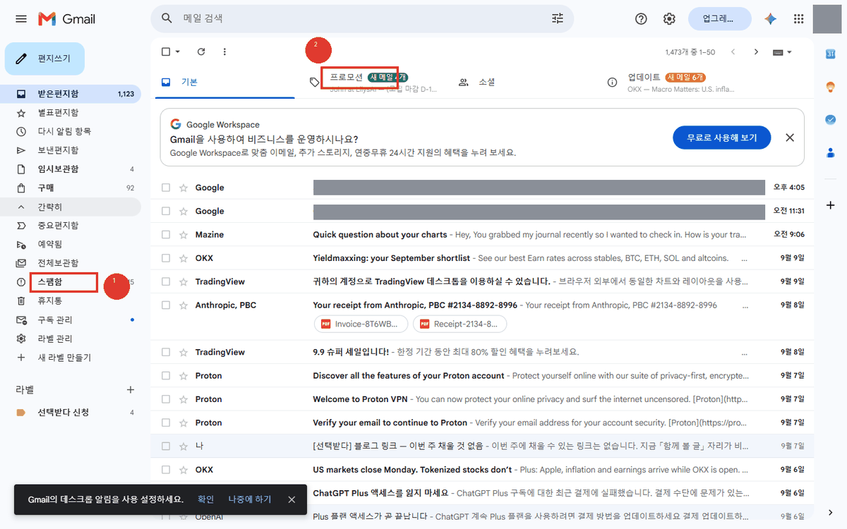847x529 pixels.
Task: Click the 메일 검색 search field
Action: point(362,18)
